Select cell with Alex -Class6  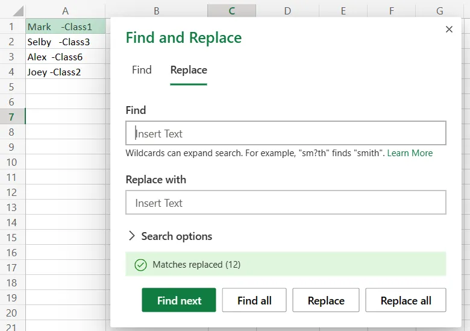[65, 57]
